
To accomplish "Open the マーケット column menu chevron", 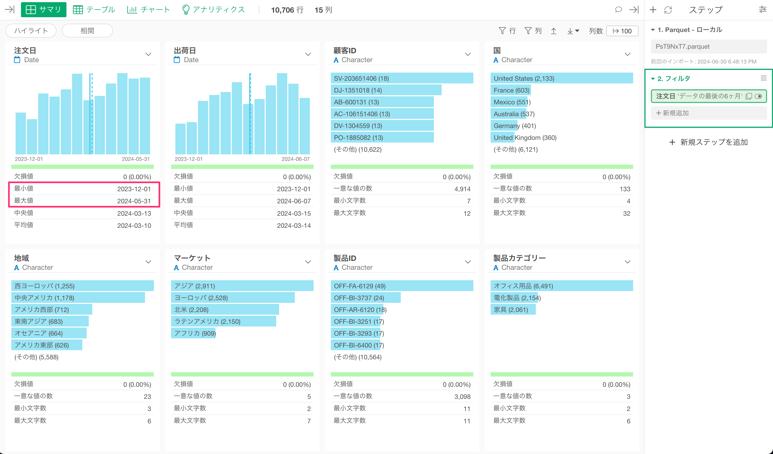I will [308, 262].
